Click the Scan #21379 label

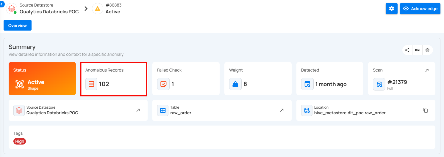pos(397,82)
